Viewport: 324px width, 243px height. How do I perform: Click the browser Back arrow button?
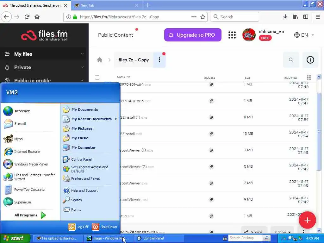coord(6,17)
